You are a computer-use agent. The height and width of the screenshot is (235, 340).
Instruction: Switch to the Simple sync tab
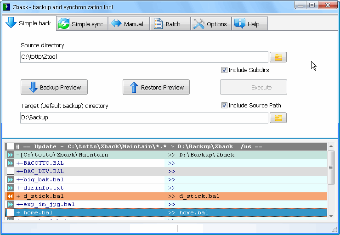click(x=82, y=24)
